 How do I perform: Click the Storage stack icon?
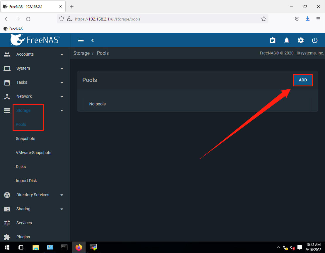[x=7, y=111]
